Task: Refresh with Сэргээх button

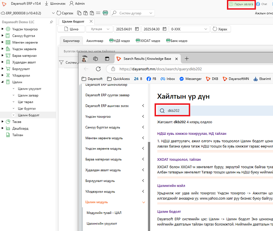Action: click(65, 13)
